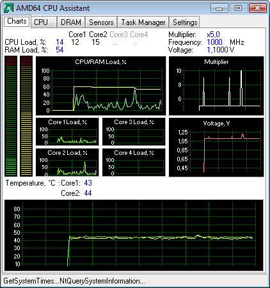Minimize the AMD64 CPU Assistant window
The image size is (270, 288).
coord(219,8)
